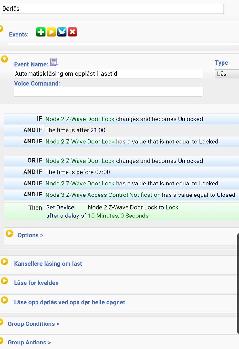Collapse the Automatisk låsing event arrow
239x349 pixels.
click(x=5, y=59)
